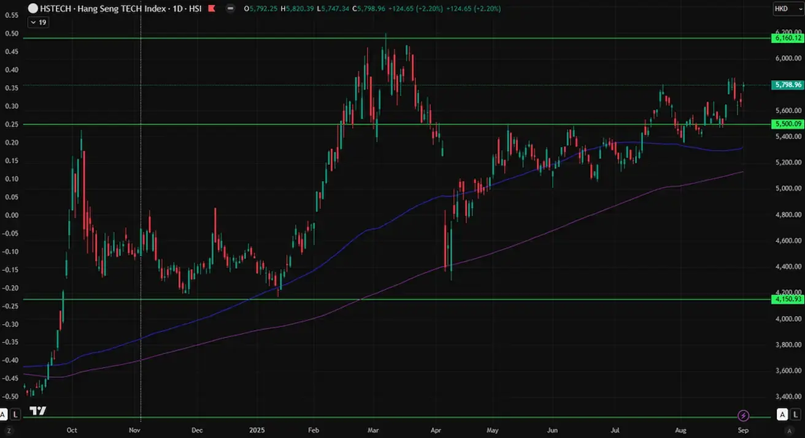Toggle log scale (L) on the right axis
This screenshot has width=805, height=438.
point(795,415)
